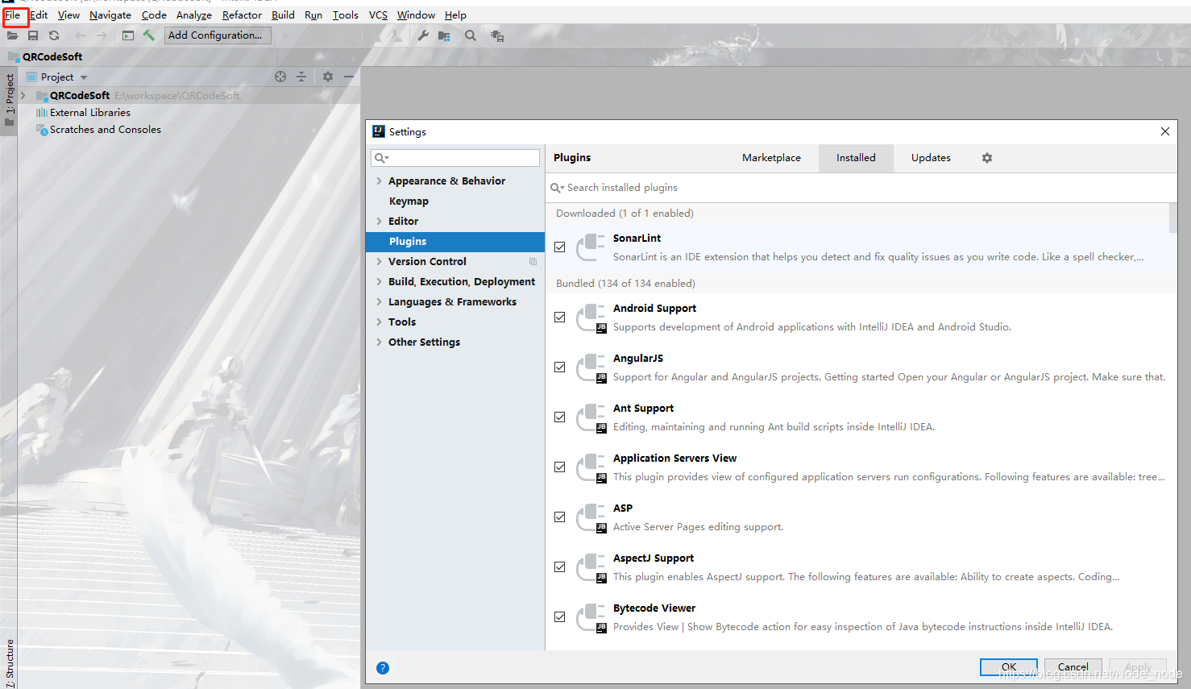
Task: Click the Open folder toolbar icon
Action: click(12, 35)
